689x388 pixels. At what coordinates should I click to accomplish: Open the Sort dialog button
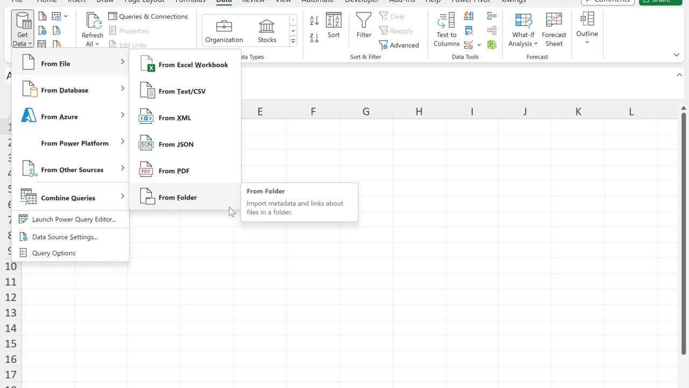point(334,25)
